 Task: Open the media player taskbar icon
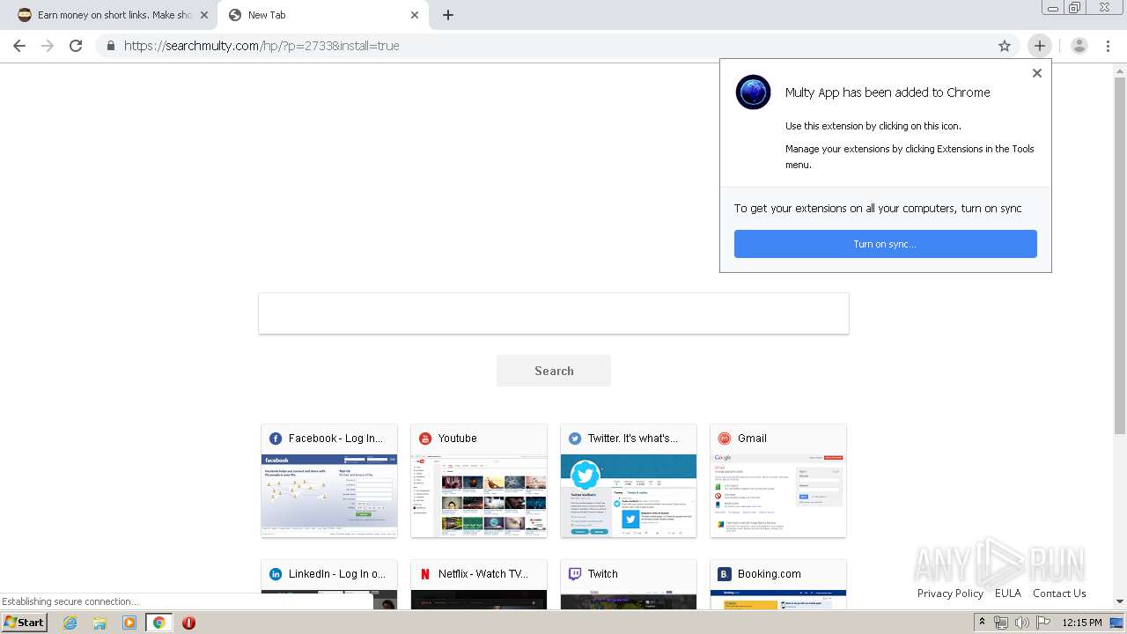pos(129,623)
